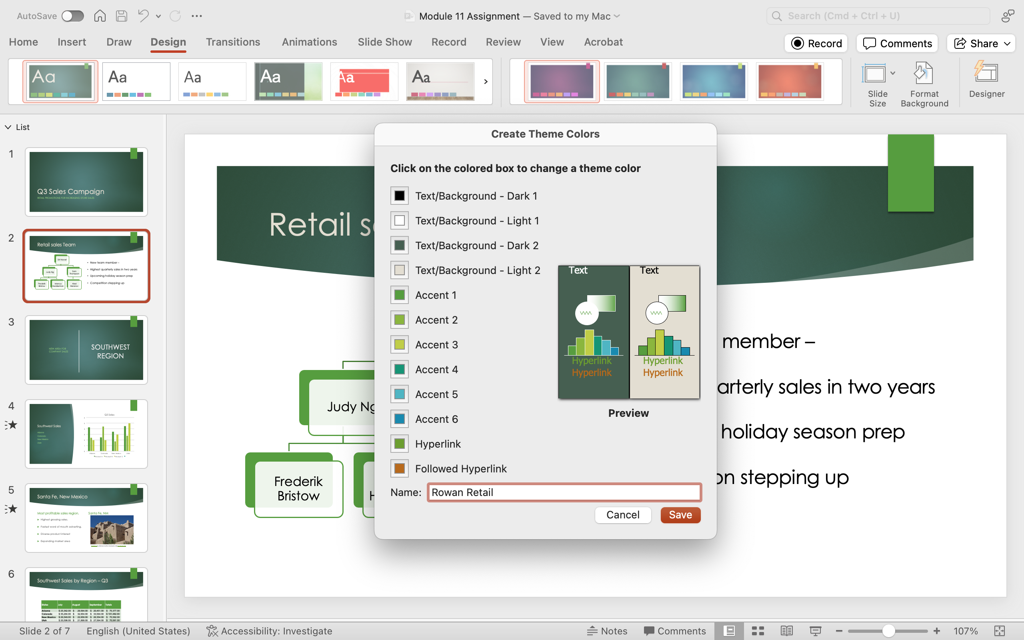Viewport: 1024px width, 640px height.
Task: Click the Home icon in title bar
Action: click(x=100, y=16)
